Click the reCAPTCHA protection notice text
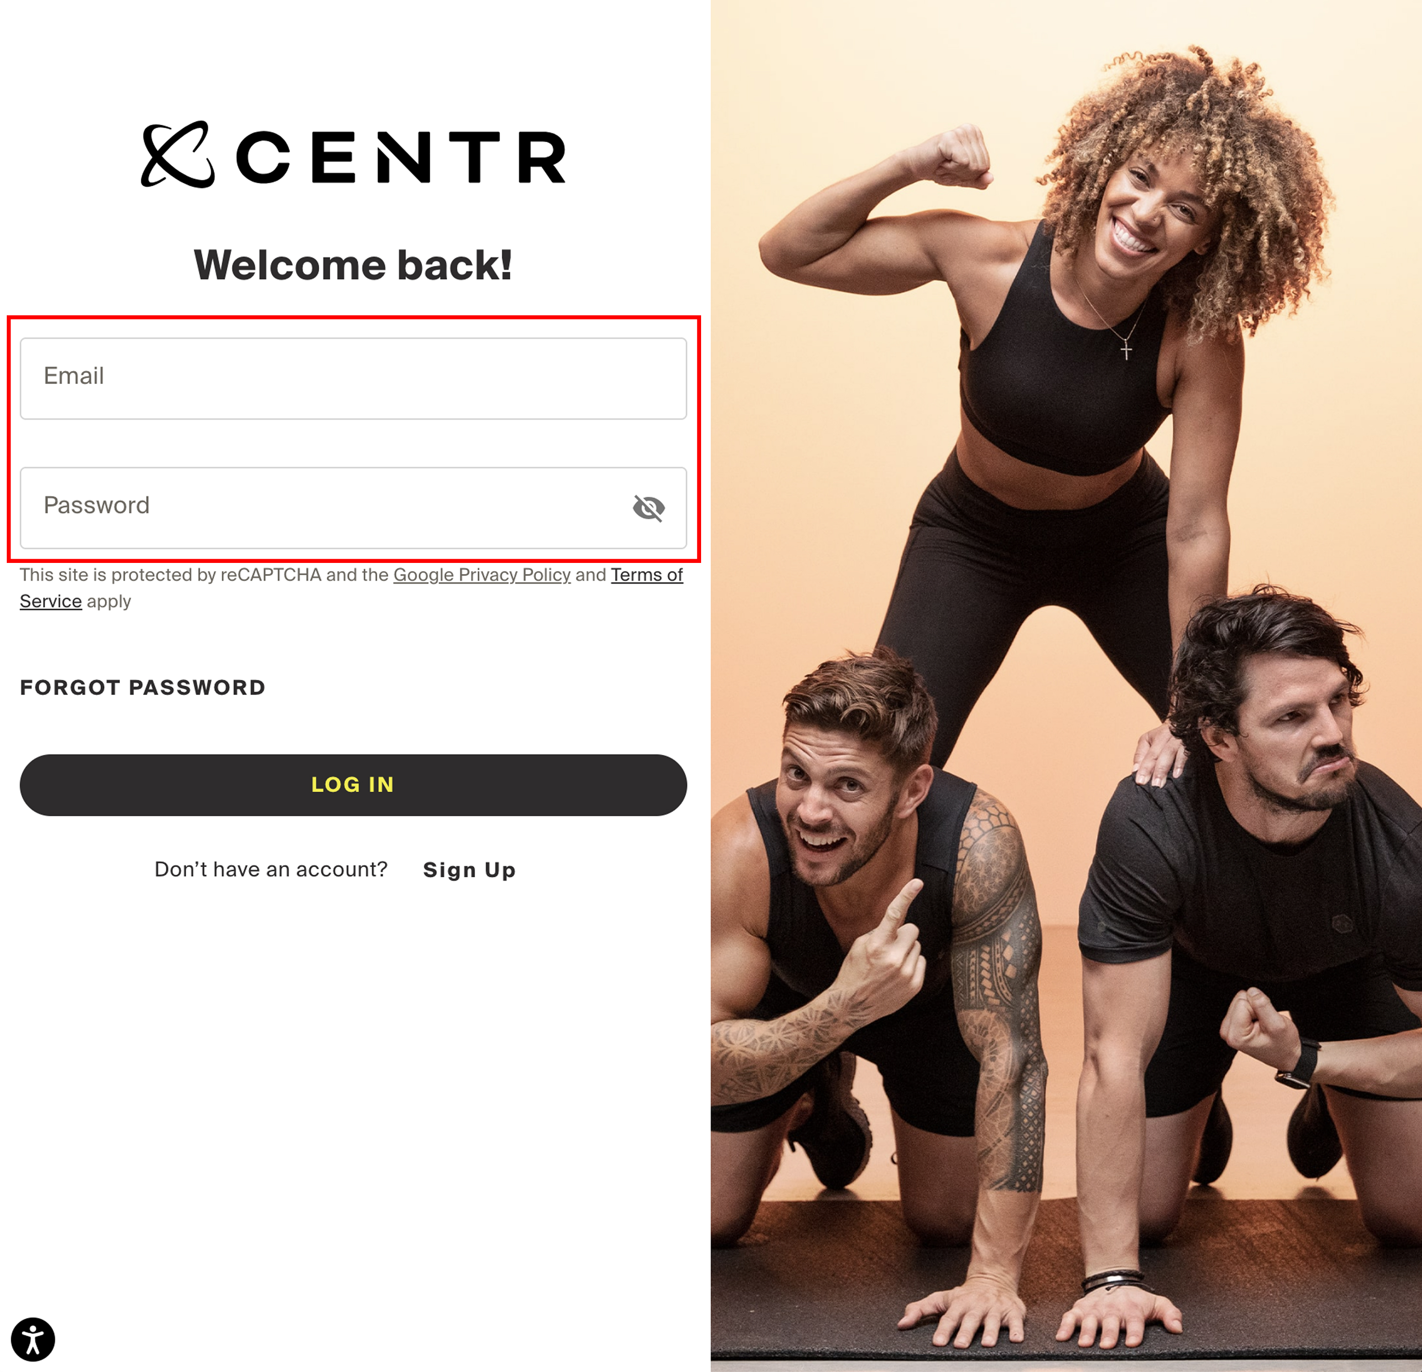This screenshot has width=1422, height=1372. coord(351,588)
